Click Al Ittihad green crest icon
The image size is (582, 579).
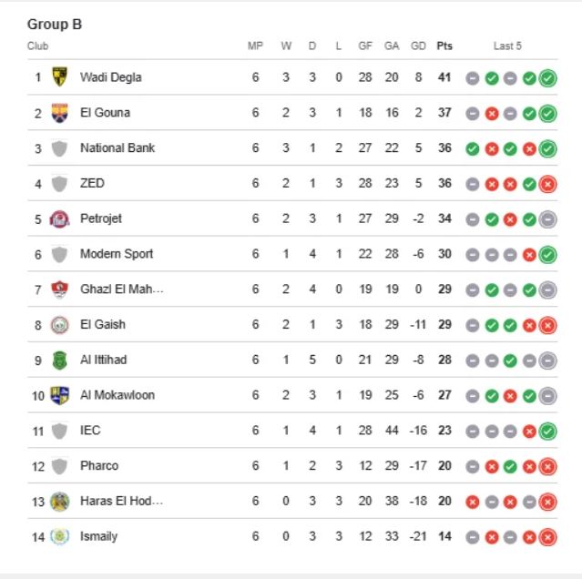click(x=60, y=361)
